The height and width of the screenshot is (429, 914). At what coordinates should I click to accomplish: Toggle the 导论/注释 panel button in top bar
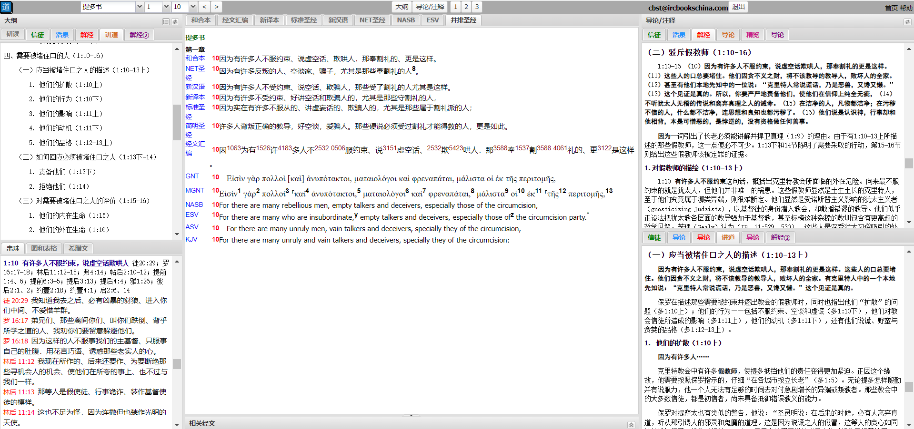(430, 7)
